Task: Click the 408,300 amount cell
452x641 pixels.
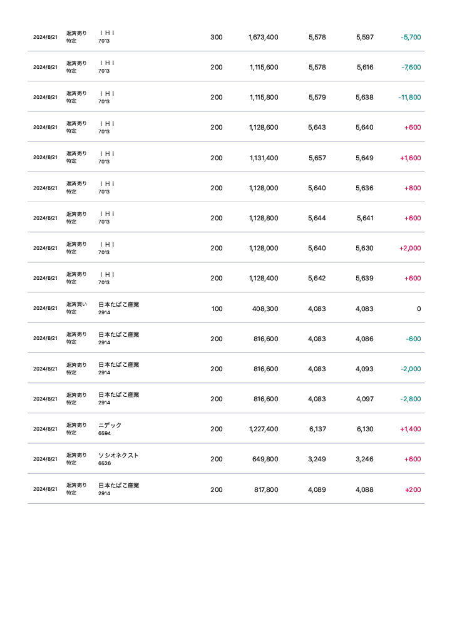Action: [x=265, y=308]
